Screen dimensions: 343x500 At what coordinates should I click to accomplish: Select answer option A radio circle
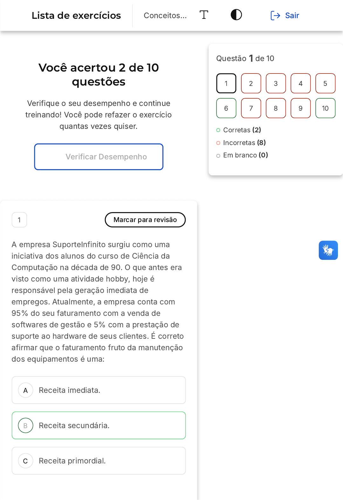26,390
